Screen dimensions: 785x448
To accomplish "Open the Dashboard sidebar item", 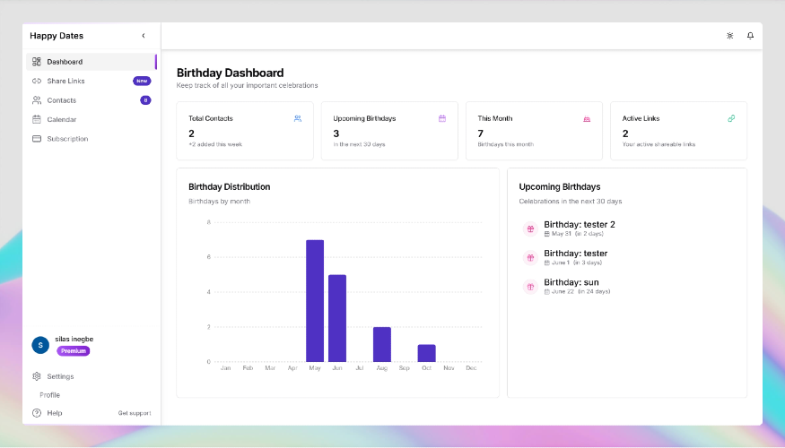I will [x=92, y=62].
